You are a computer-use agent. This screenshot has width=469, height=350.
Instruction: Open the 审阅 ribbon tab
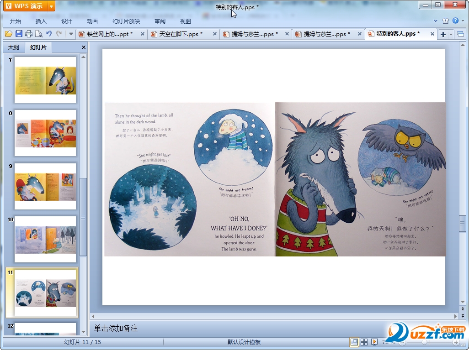click(x=160, y=21)
